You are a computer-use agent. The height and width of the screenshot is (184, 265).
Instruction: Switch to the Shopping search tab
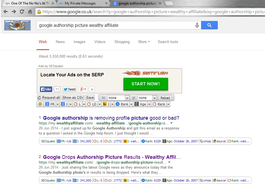click(122, 42)
